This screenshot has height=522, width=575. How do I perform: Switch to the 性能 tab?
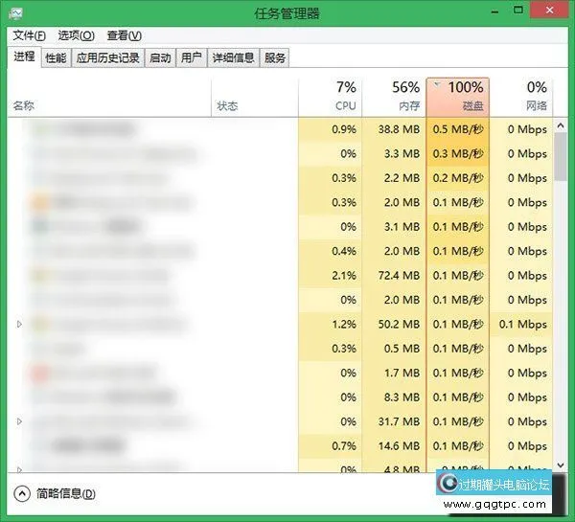56,57
